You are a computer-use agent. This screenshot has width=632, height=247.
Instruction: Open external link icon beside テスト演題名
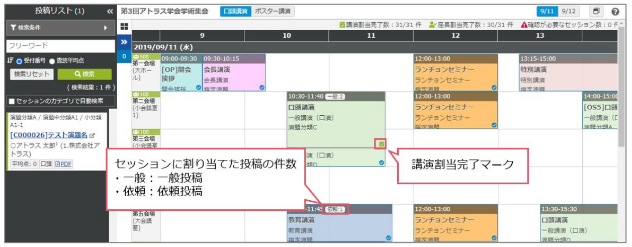pos(92,135)
